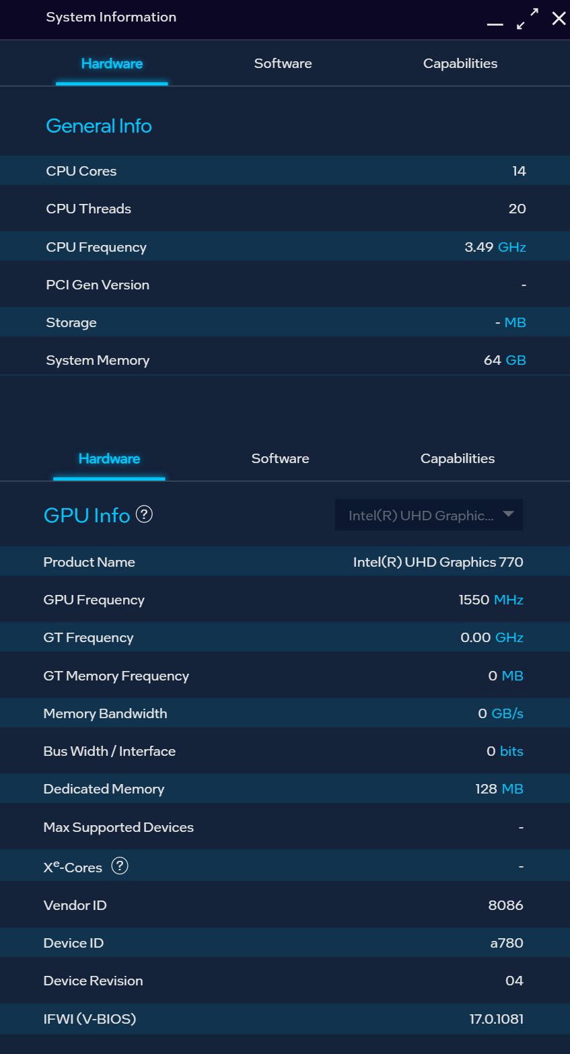Click the GB unit beside System Memory

[x=516, y=360]
